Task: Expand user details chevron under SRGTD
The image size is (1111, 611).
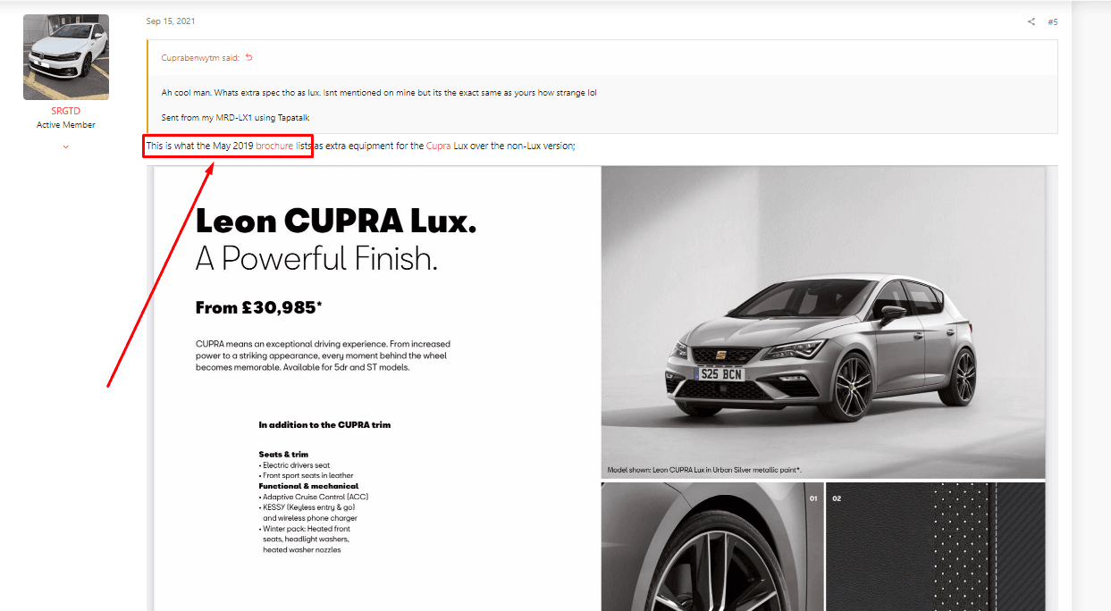Action: (x=66, y=146)
